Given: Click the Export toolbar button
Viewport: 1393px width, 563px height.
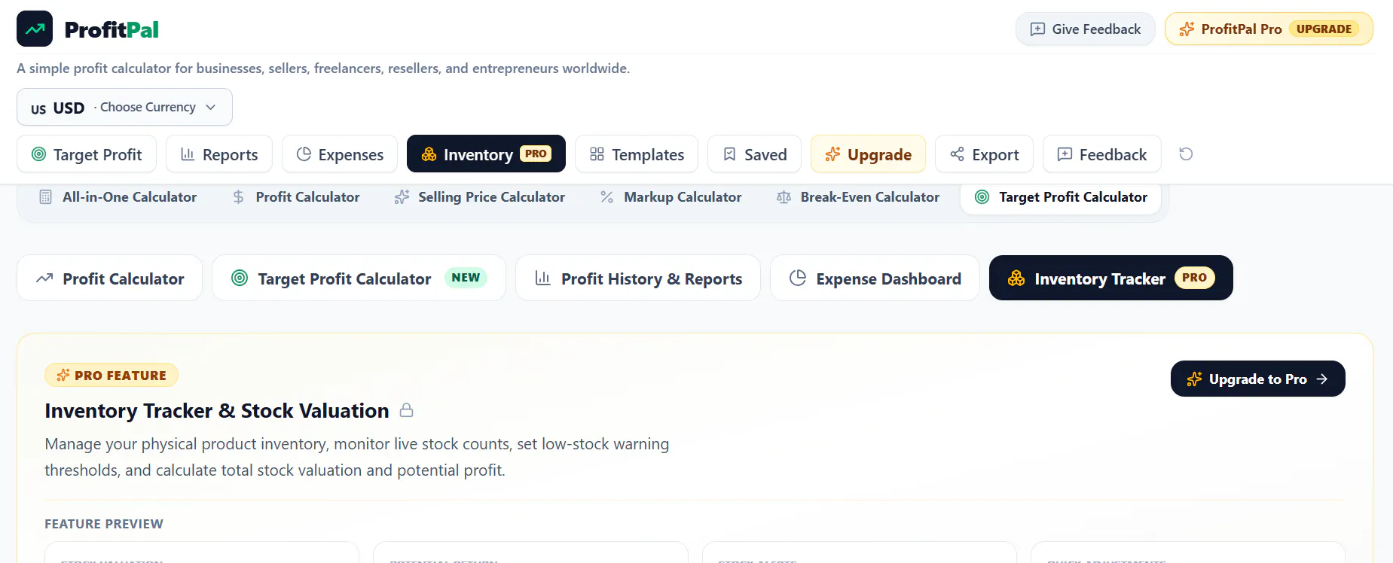Looking at the screenshot, I should tap(984, 154).
